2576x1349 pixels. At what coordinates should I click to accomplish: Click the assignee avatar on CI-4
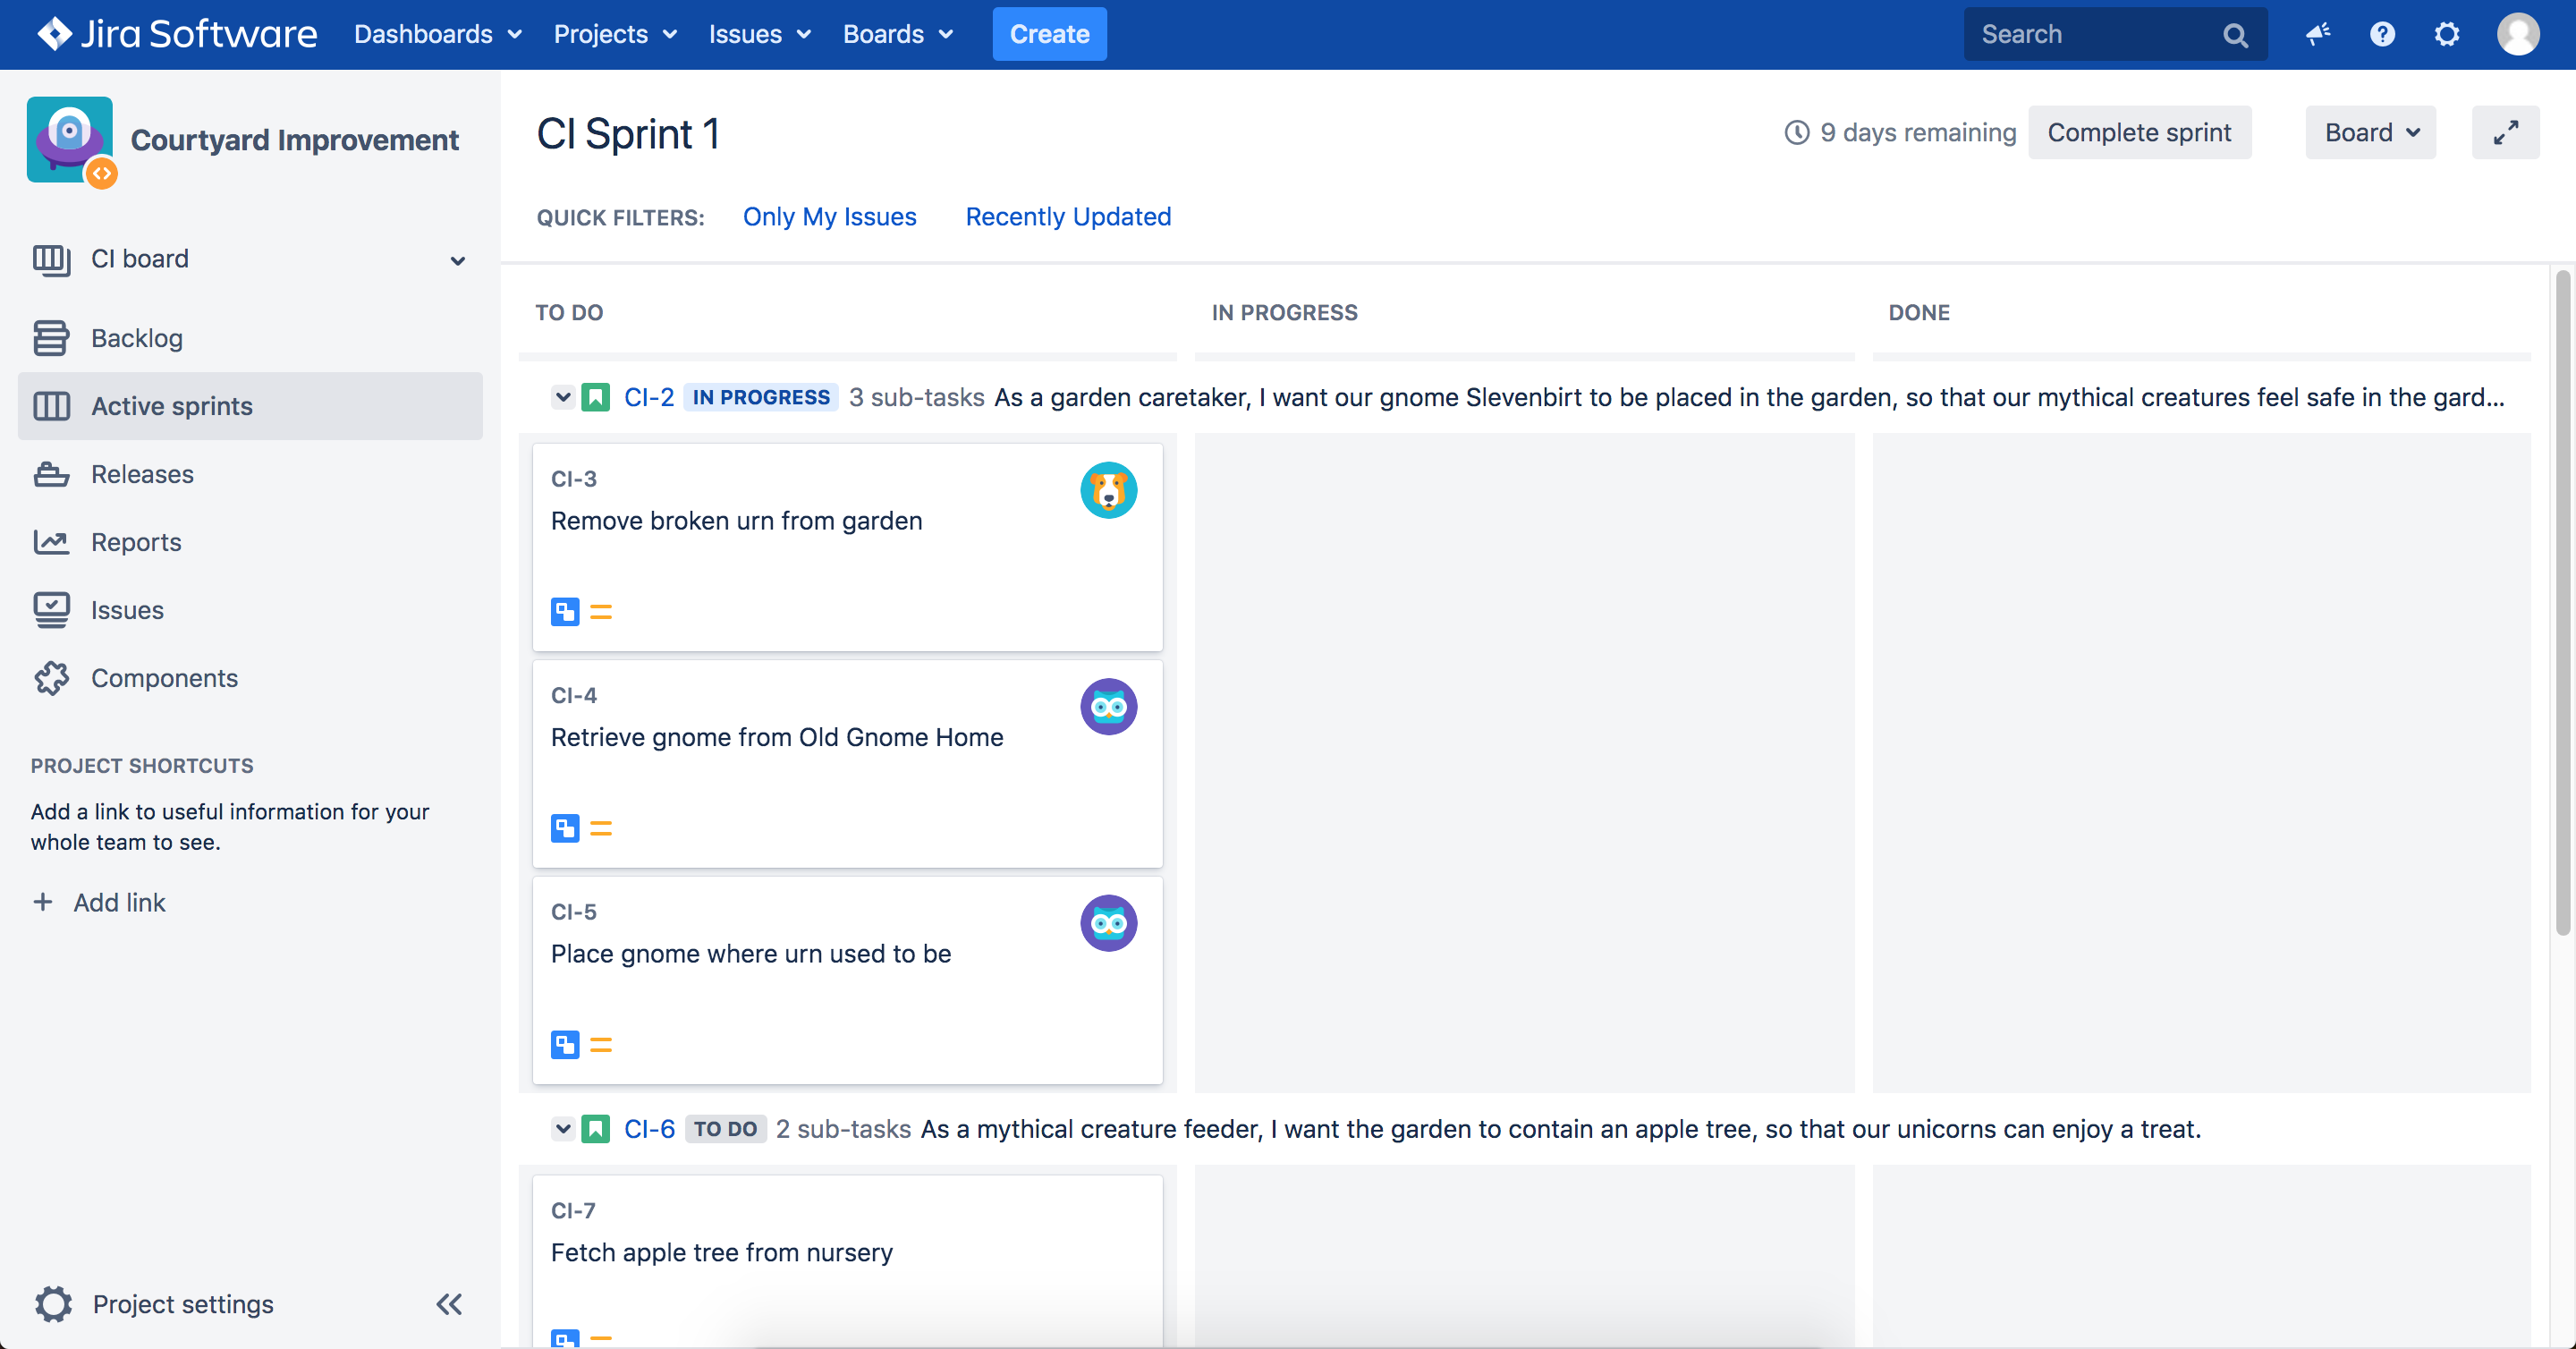1108,707
